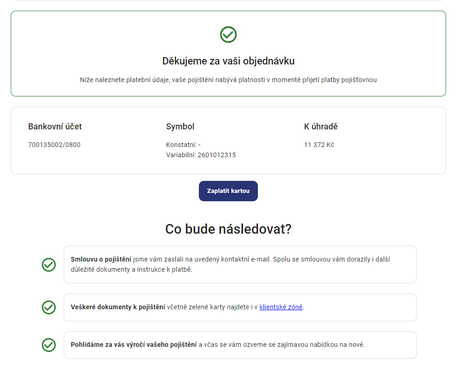Screen dimensions: 460x377
Task: Click the payment details notice under thank-you heading
Action: pyautogui.click(x=228, y=80)
